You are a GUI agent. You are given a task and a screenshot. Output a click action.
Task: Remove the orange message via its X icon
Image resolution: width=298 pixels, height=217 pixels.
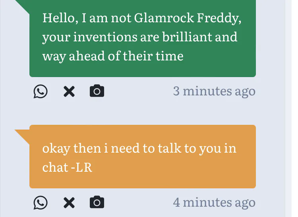point(69,203)
